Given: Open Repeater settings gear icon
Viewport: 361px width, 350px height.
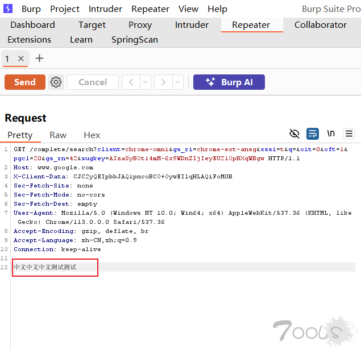Looking at the screenshot, I should coord(56,82).
